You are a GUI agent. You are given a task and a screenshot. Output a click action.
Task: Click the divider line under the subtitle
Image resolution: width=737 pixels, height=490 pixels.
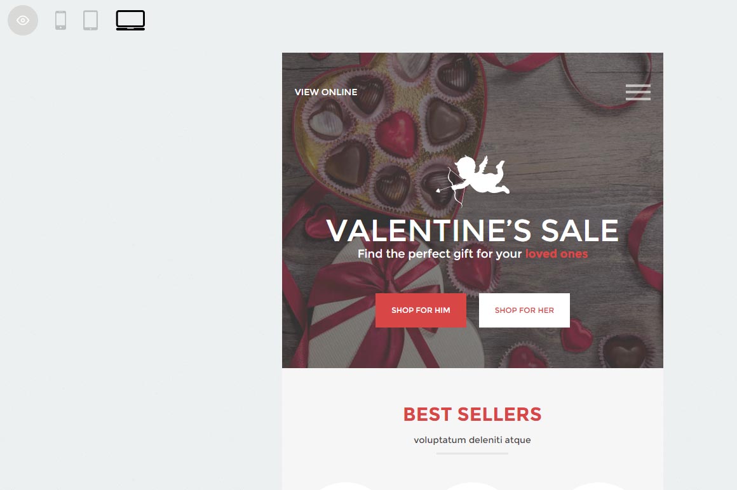pyautogui.click(x=472, y=453)
